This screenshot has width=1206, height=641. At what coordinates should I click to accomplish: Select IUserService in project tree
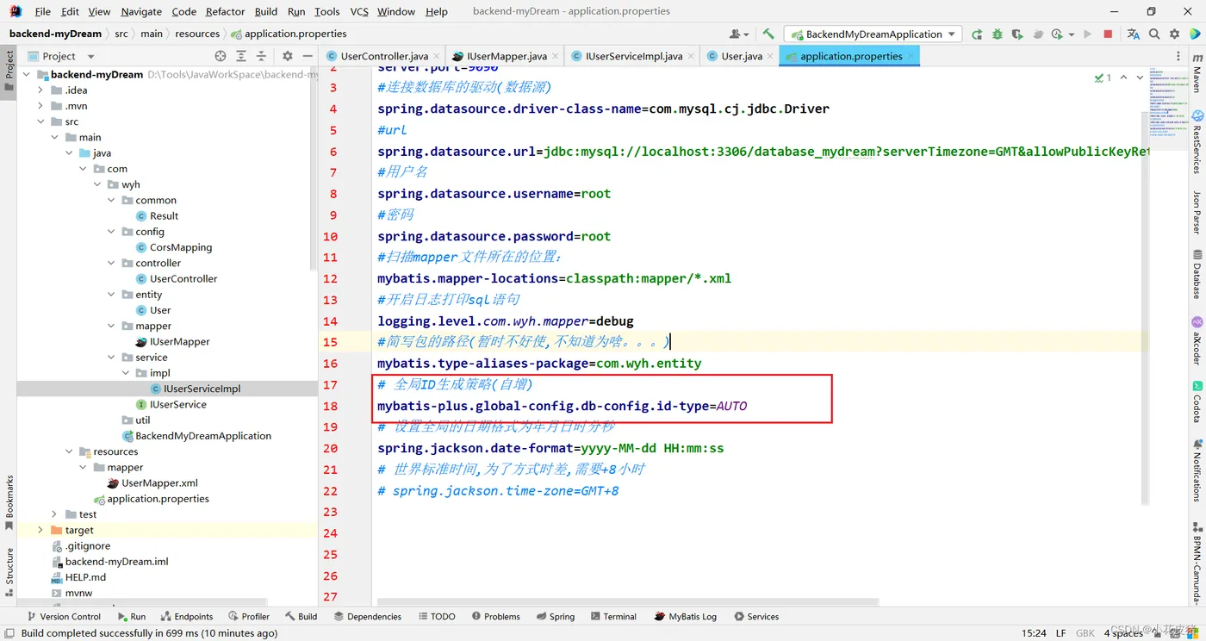pos(177,404)
